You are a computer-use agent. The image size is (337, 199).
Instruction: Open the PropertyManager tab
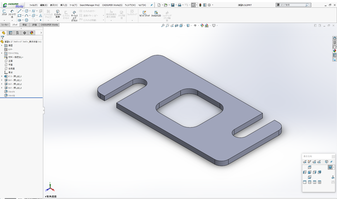tap(11, 33)
